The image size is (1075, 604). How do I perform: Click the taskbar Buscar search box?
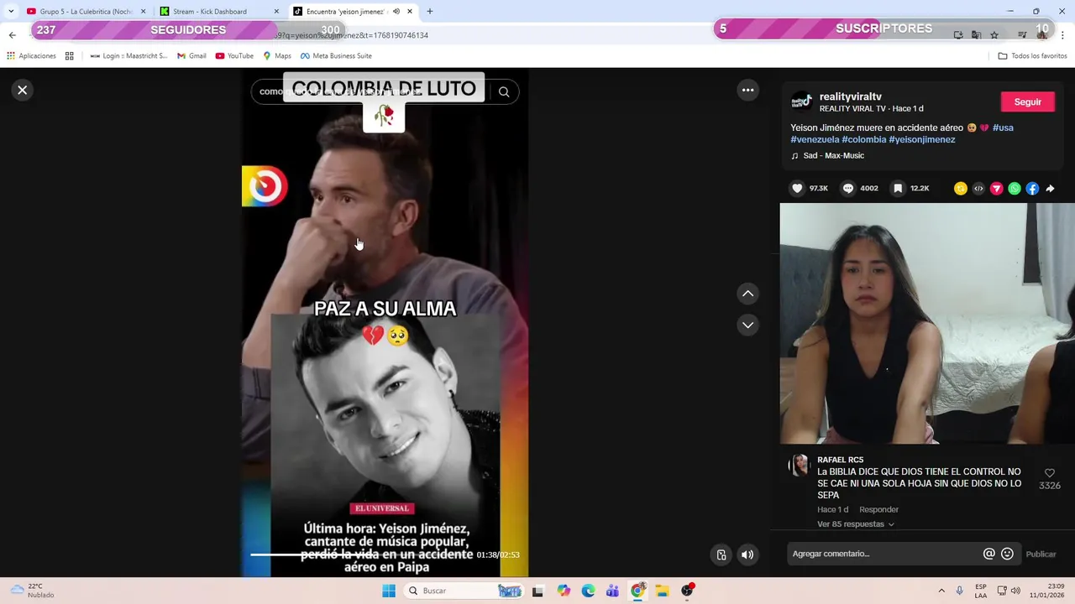[465, 591]
